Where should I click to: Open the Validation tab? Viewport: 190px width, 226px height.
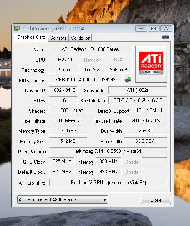81,38
